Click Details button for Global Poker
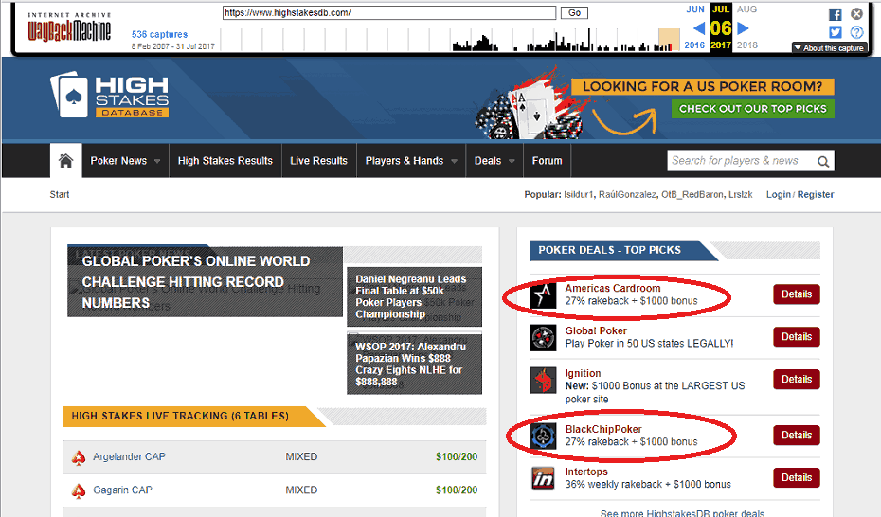The image size is (881, 517). pyautogui.click(x=796, y=337)
